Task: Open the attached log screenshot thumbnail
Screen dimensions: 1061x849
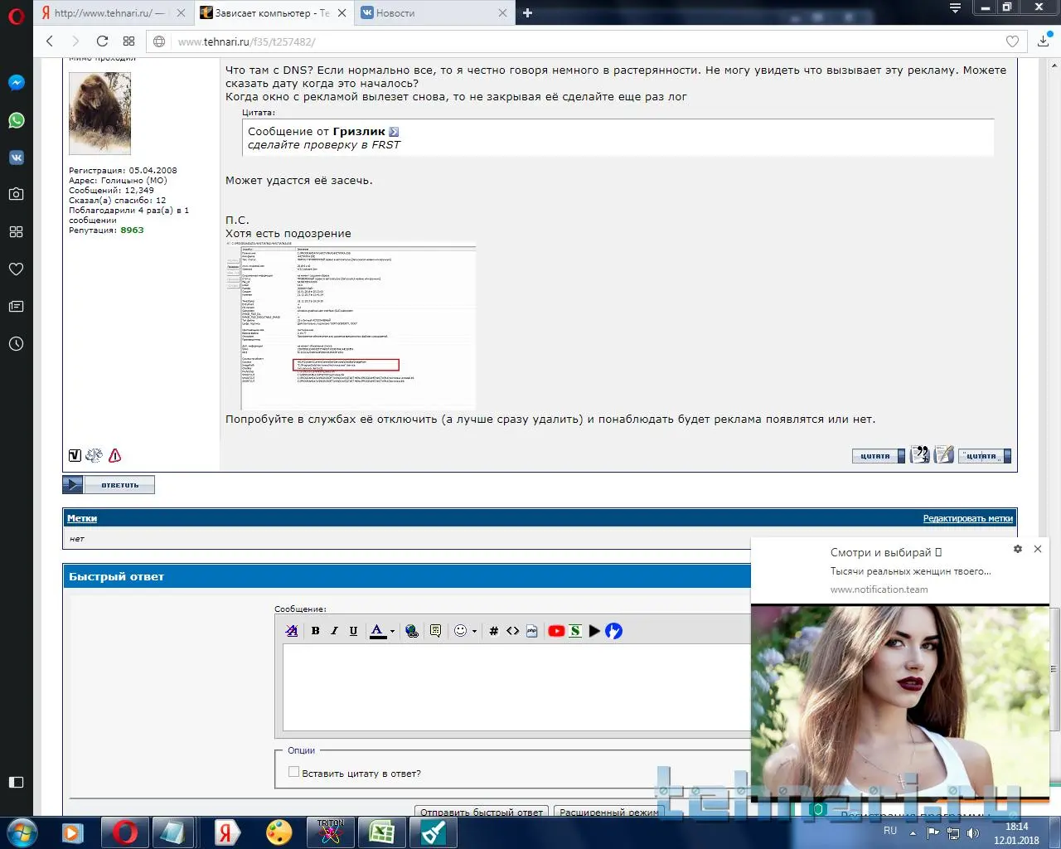Action: click(x=351, y=326)
